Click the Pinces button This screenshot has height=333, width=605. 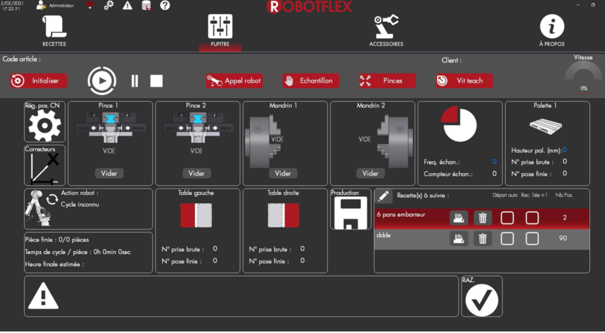tap(387, 81)
